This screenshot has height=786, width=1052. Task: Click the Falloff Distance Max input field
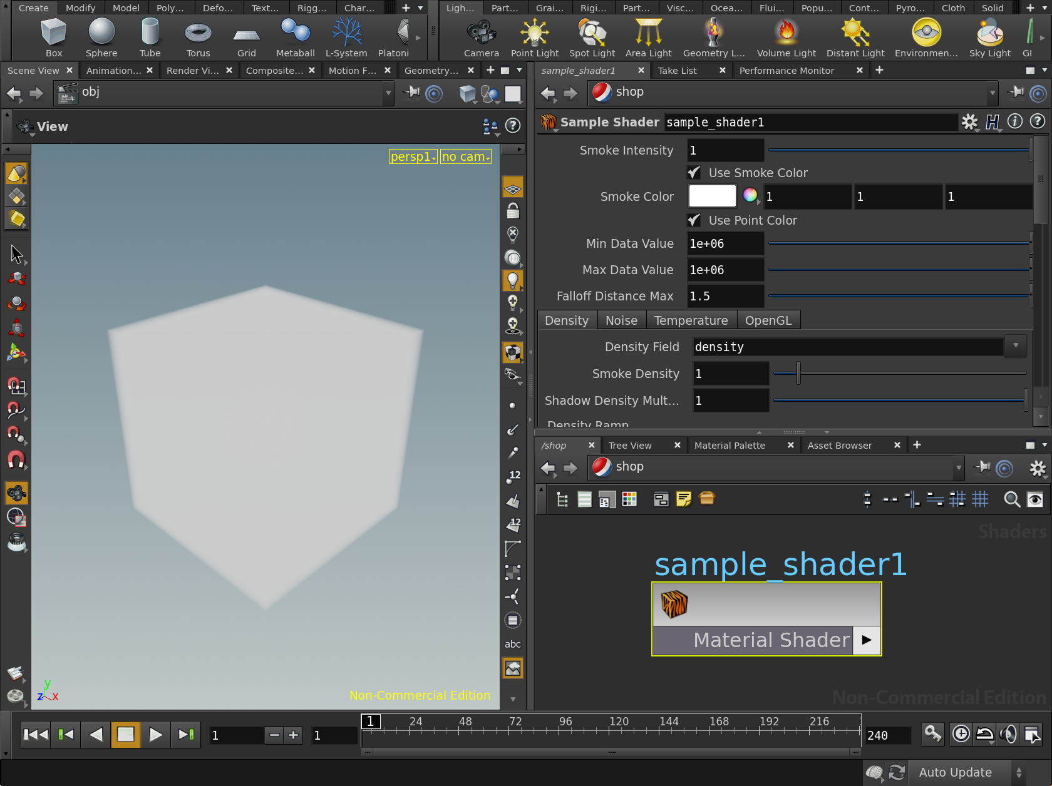pyautogui.click(x=725, y=296)
